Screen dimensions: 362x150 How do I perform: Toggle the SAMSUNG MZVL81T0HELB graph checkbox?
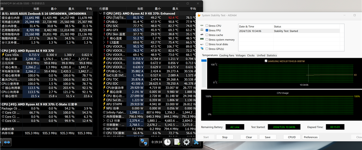266,61
